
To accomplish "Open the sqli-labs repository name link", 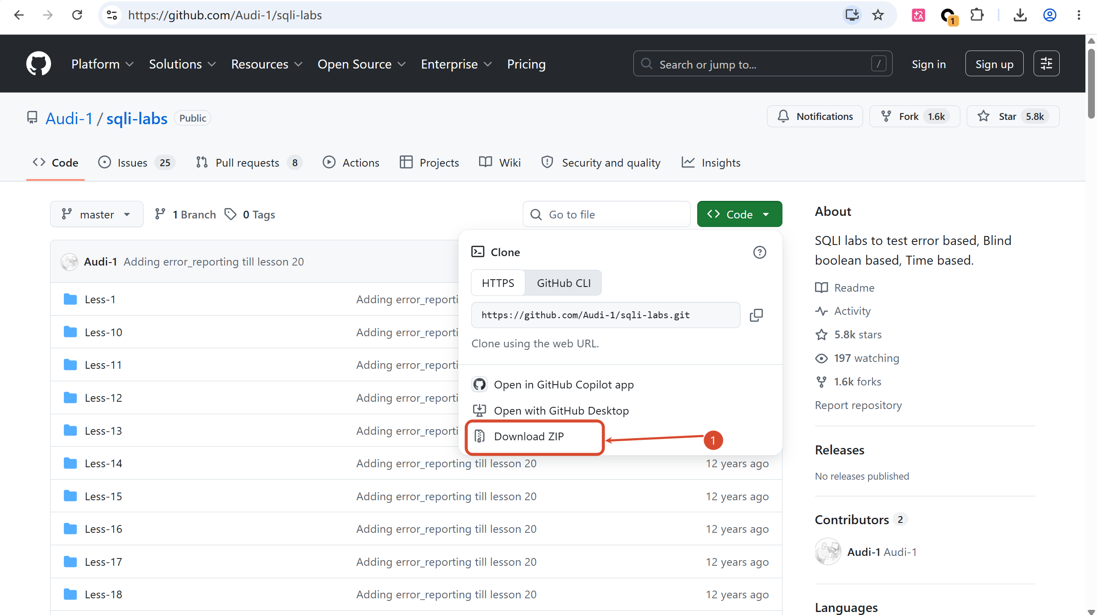I will (137, 118).
